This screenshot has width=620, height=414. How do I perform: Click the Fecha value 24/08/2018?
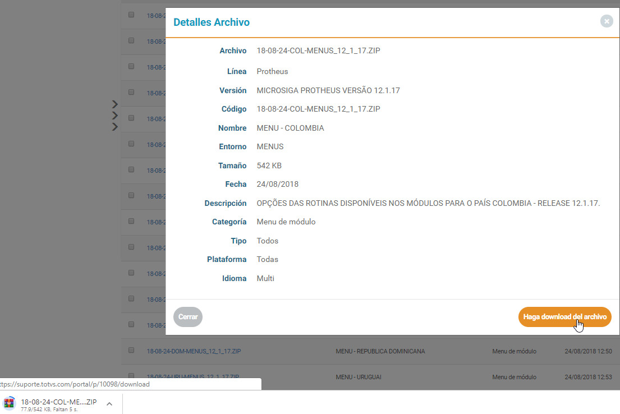pyautogui.click(x=278, y=184)
